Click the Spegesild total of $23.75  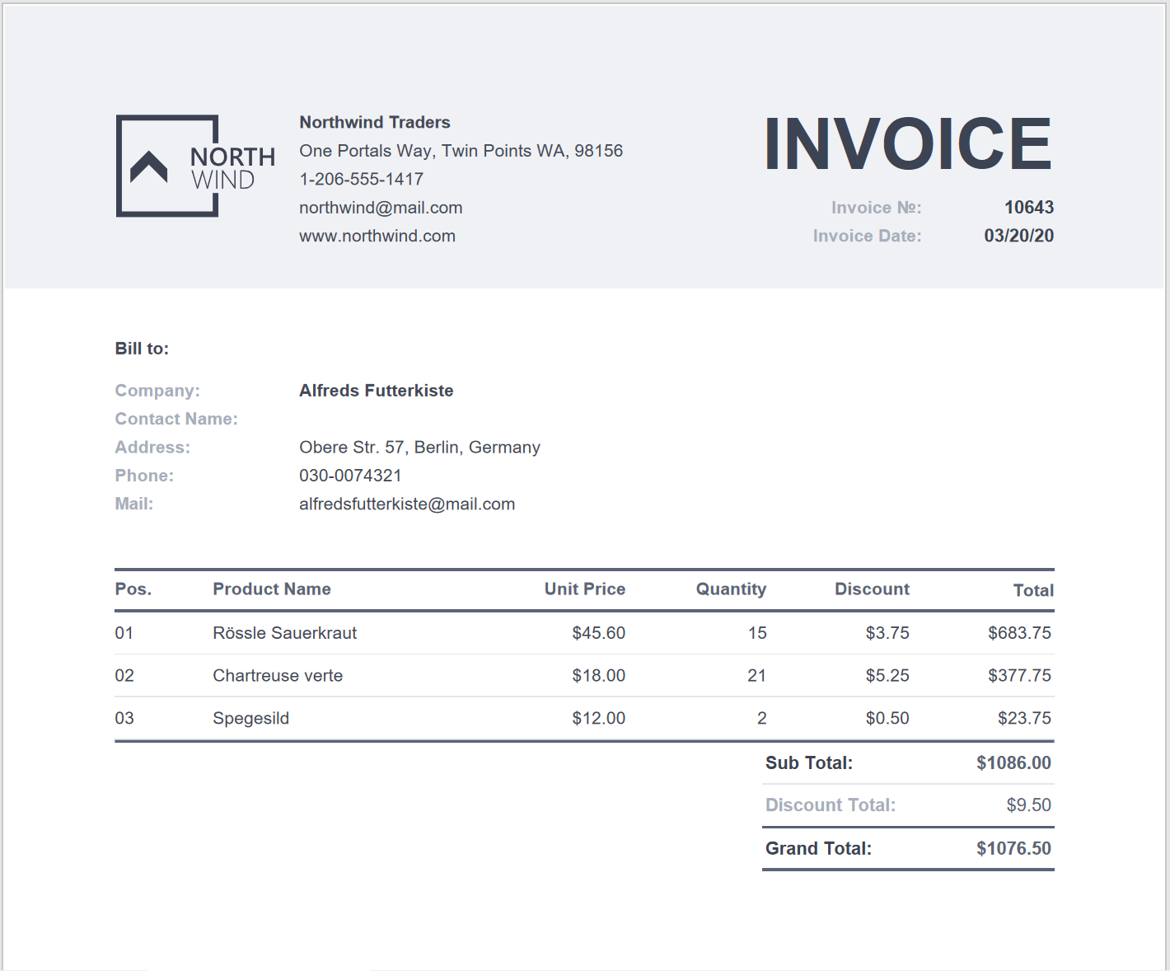pyautogui.click(x=1023, y=718)
